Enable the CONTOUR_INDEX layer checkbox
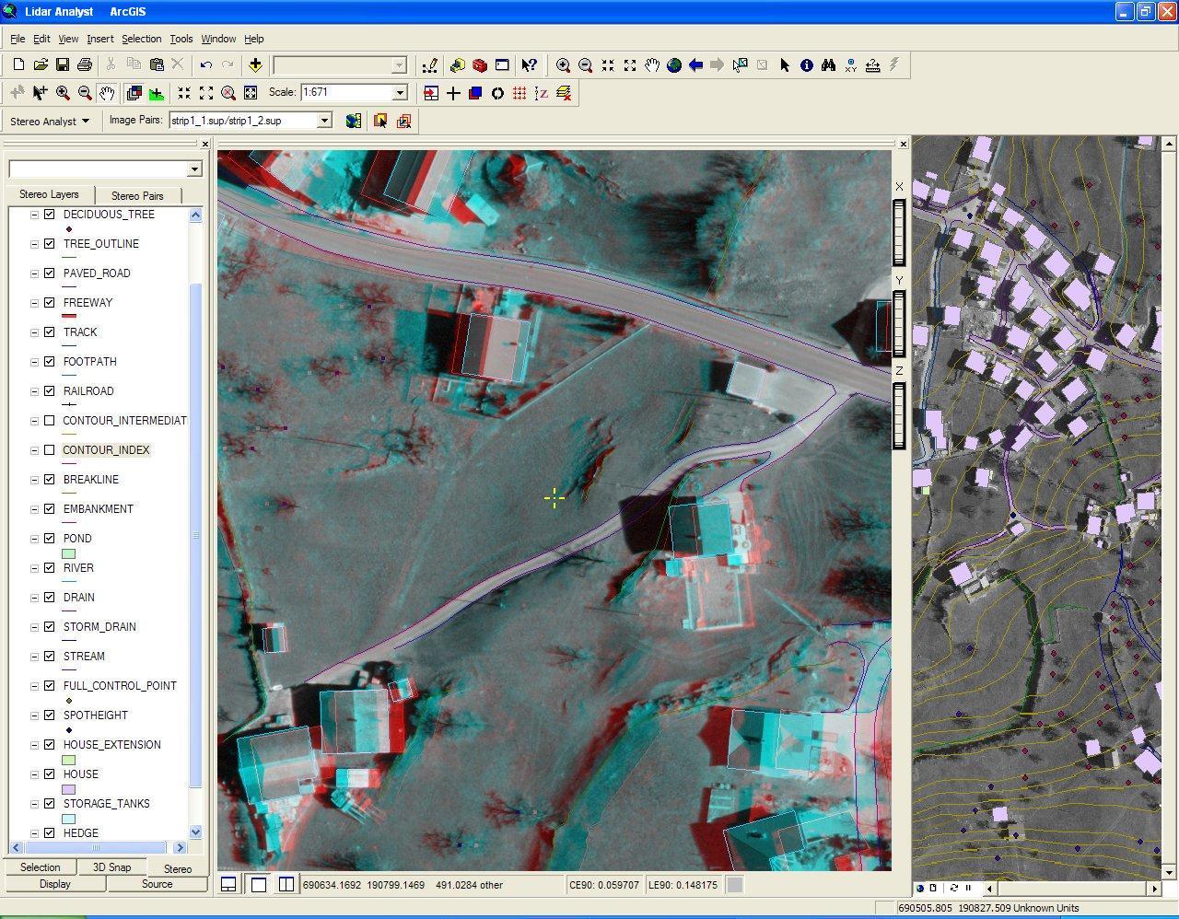The height and width of the screenshot is (919, 1179). click(50, 450)
